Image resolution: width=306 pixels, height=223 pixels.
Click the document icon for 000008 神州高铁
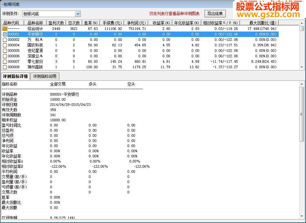point(5,67)
